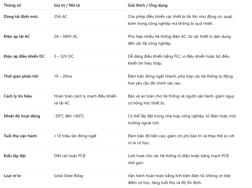This screenshot has height=188, width=252.
Task: Select the 'Thời gian phản hồi' row label
Action: [21, 76]
